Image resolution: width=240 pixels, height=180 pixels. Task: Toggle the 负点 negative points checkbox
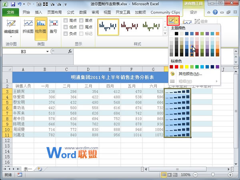click(66, 34)
